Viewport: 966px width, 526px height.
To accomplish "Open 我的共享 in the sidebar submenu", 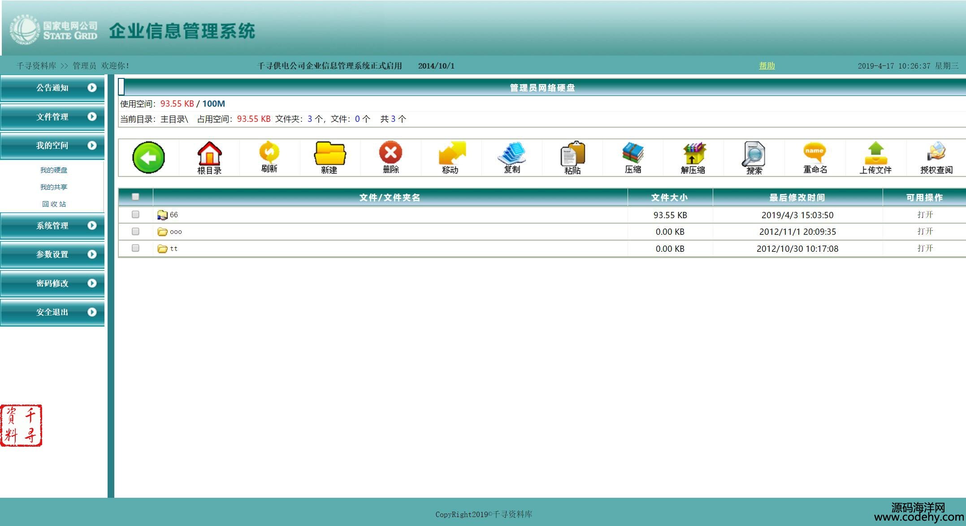I will pos(53,187).
